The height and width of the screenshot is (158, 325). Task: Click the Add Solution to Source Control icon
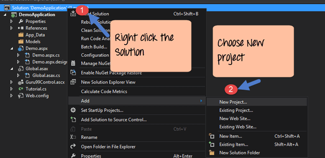coord(73,119)
